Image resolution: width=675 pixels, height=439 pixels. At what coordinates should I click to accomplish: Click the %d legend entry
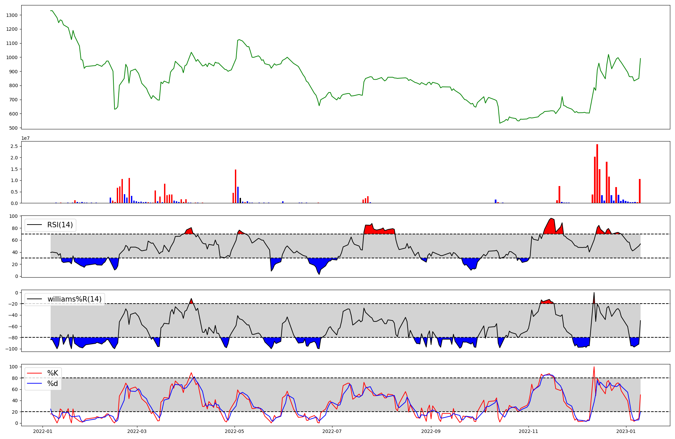click(x=52, y=384)
